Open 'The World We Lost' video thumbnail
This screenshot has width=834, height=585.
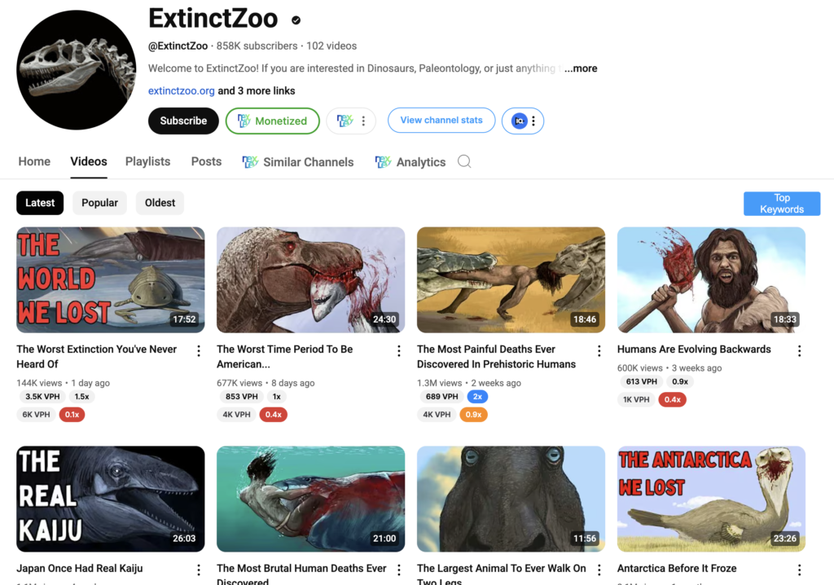point(111,280)
